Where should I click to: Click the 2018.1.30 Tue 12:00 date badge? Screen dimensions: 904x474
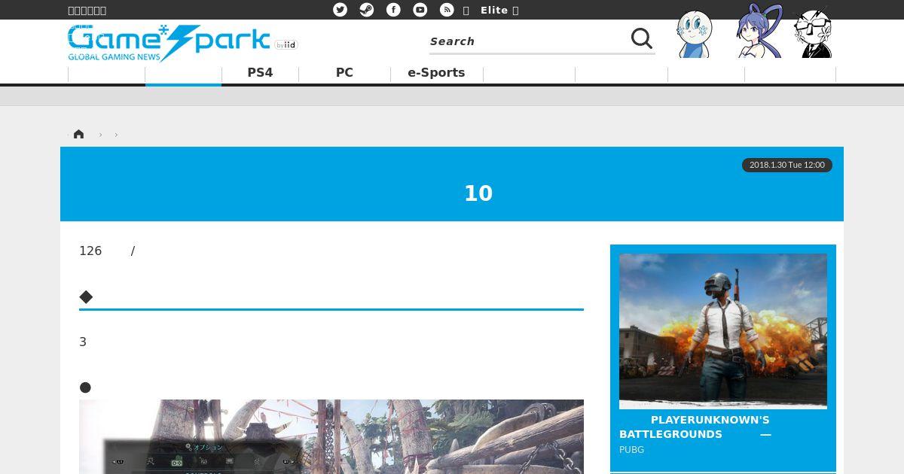pos(787,165)
